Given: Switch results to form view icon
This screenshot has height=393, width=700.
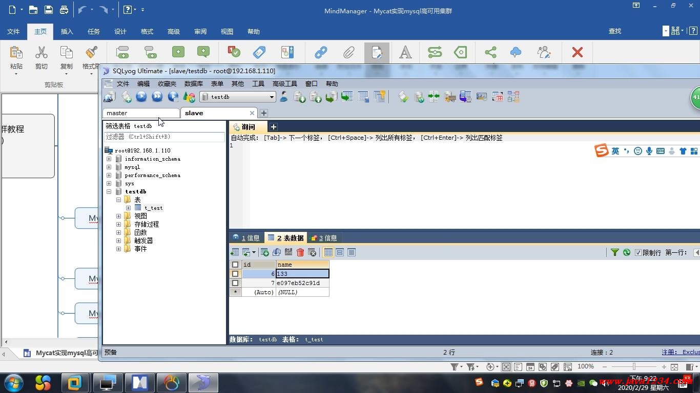Looking at the screenshot, I should [x=340, y=252].
